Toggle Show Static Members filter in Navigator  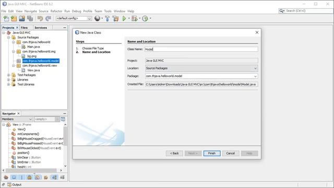pyautogui.click(x=22, y=178)
